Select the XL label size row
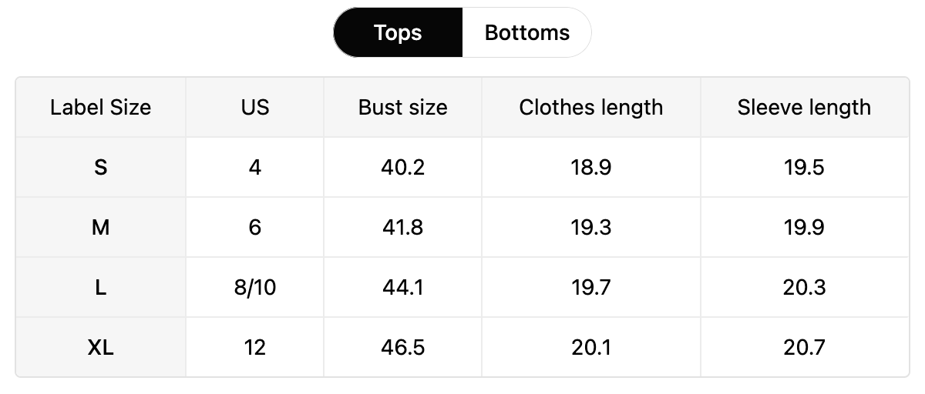Image resolution: width=925 pixels, height=394 pixels. point(462,347)
